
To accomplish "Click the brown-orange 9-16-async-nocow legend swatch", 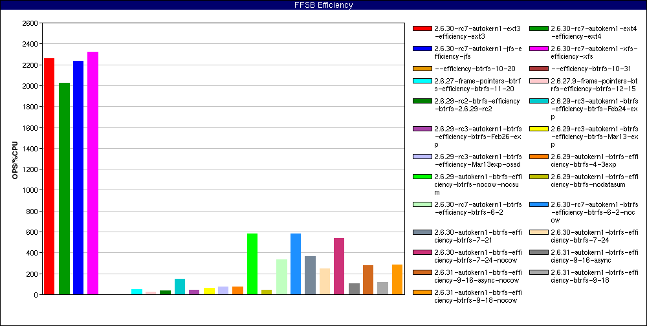I will [x=422, y=272].
